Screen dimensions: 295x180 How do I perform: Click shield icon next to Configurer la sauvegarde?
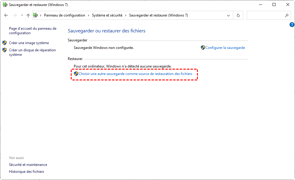point(203,47)
